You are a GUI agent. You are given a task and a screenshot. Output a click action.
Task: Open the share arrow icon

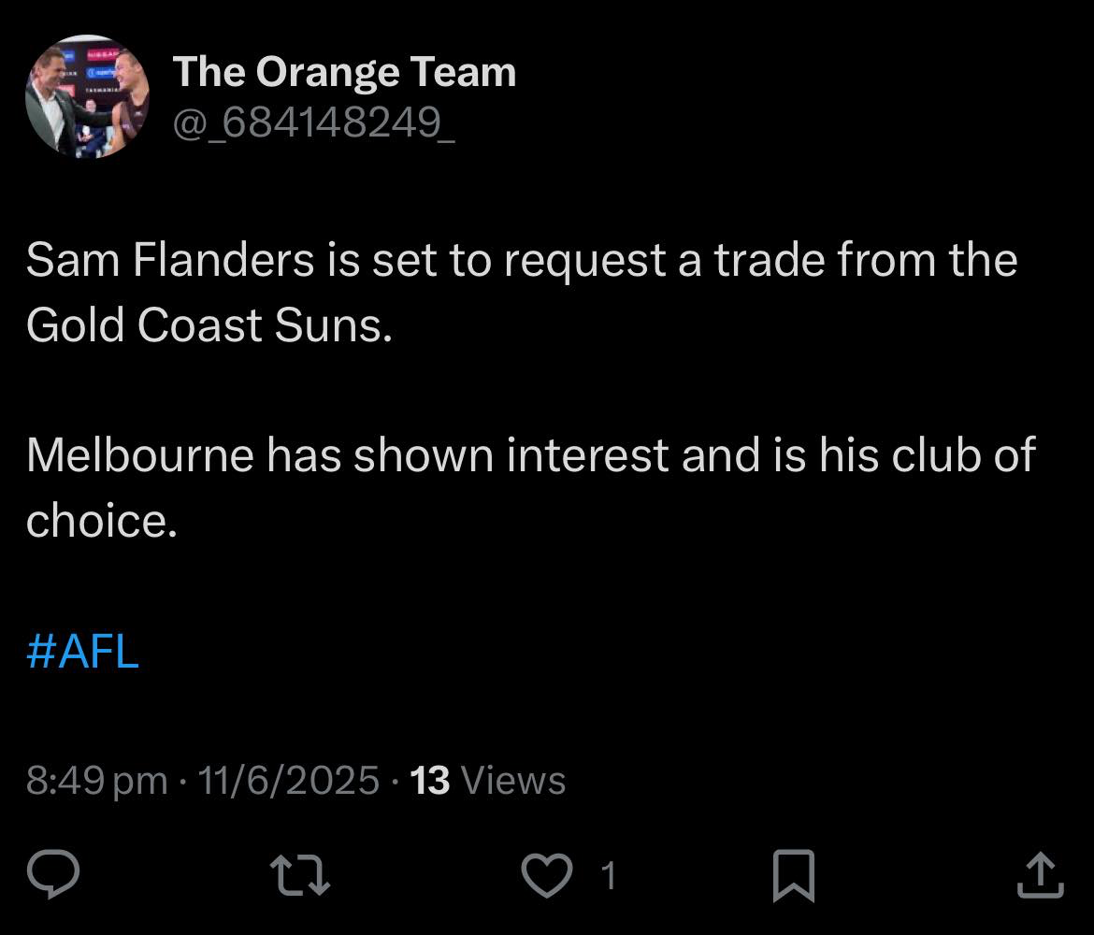(1041, 874)
